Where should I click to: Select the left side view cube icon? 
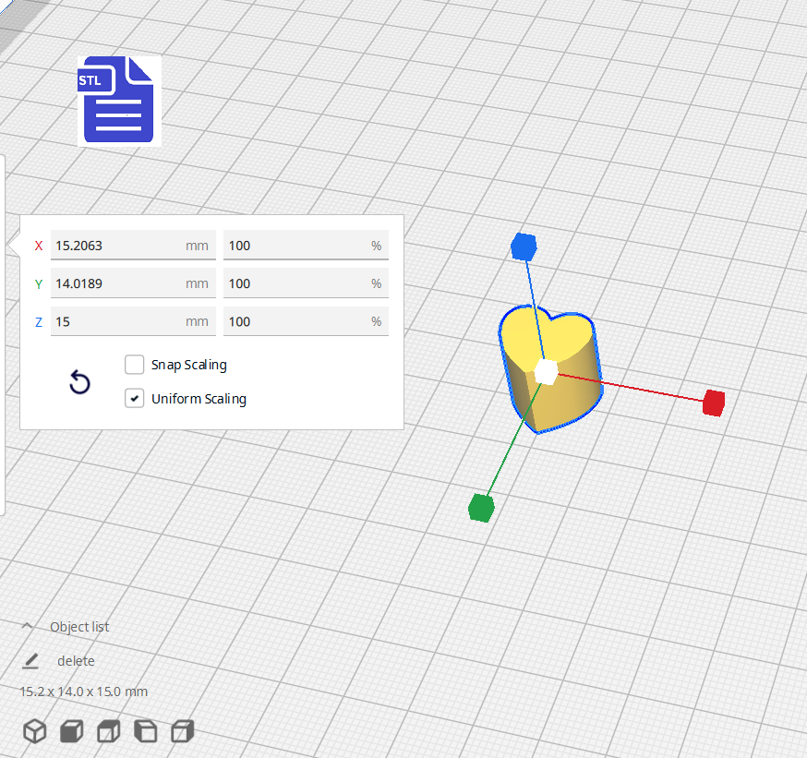(146, 732)
